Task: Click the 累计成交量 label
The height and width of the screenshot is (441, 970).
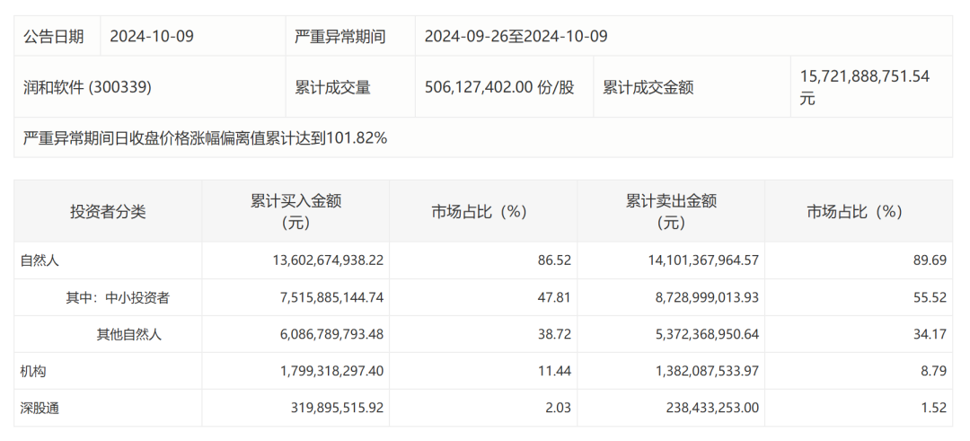Action: coord(333,87)
